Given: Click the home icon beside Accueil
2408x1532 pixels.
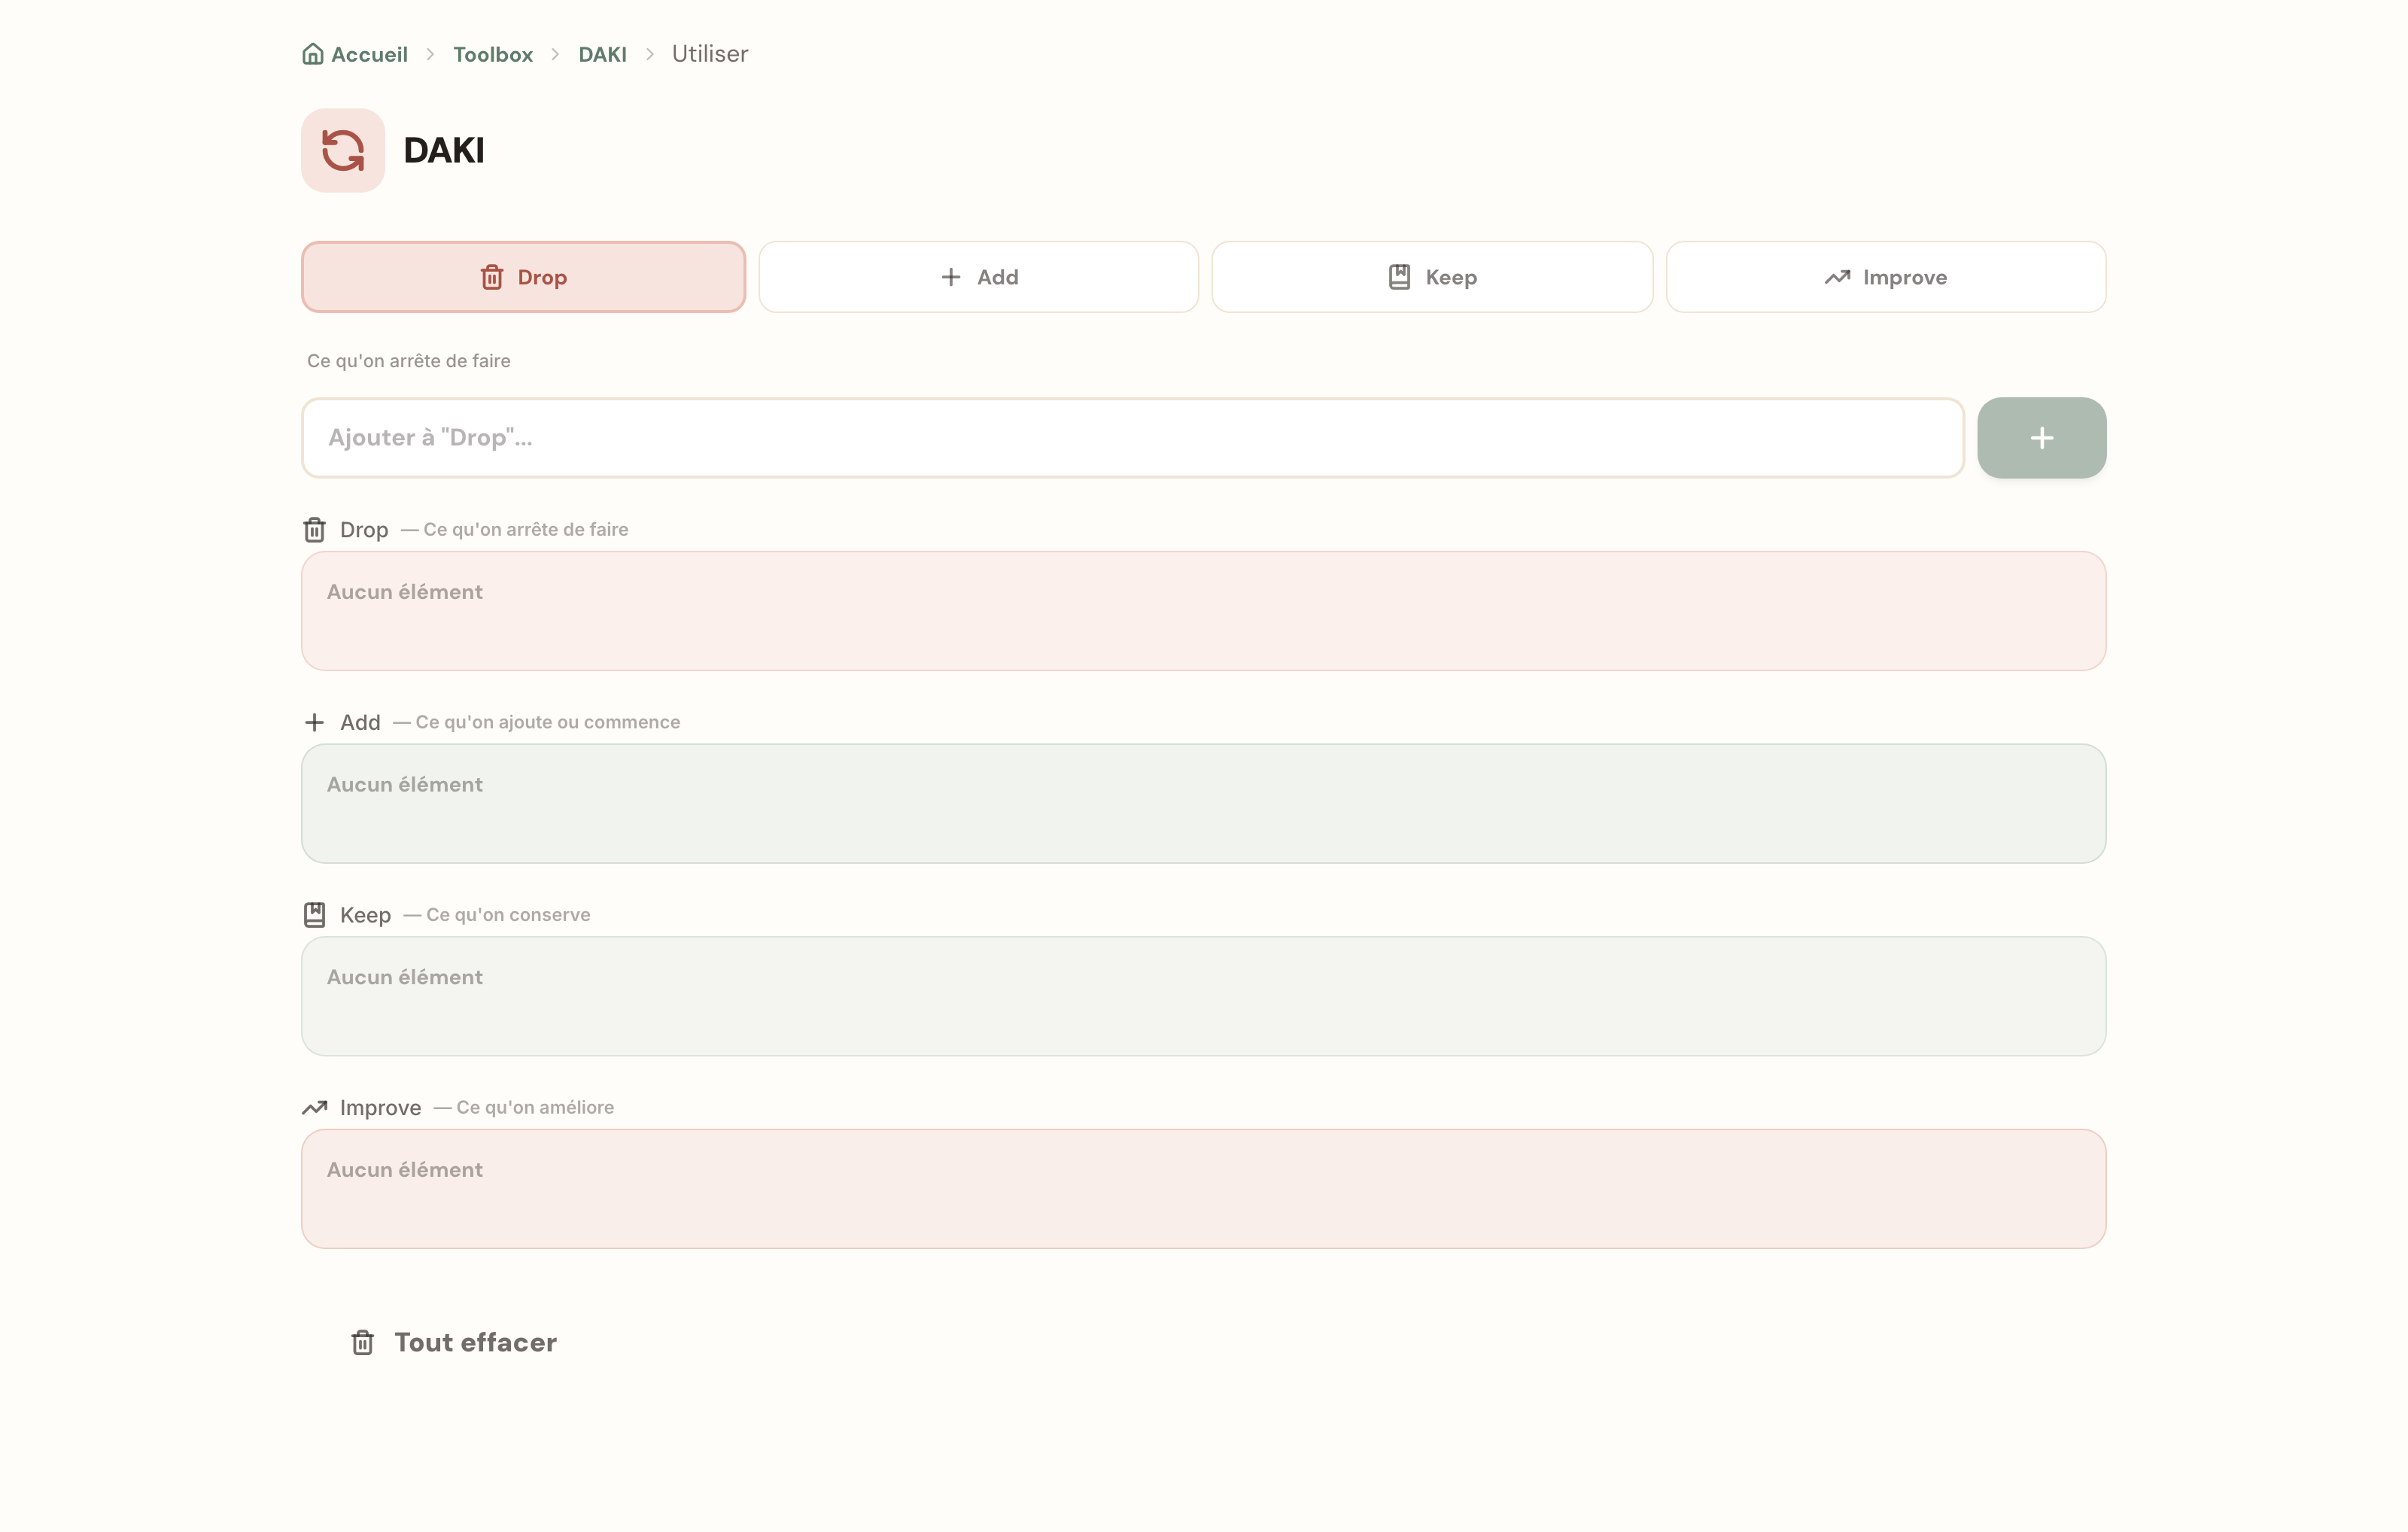Looking at the screenshot, I should pyautogui.click(x=313, y=54).
